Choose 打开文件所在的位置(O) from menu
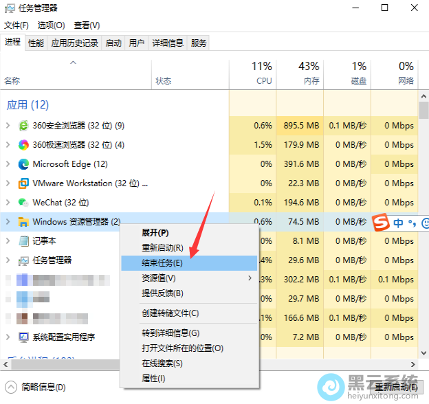 point(182,348)
